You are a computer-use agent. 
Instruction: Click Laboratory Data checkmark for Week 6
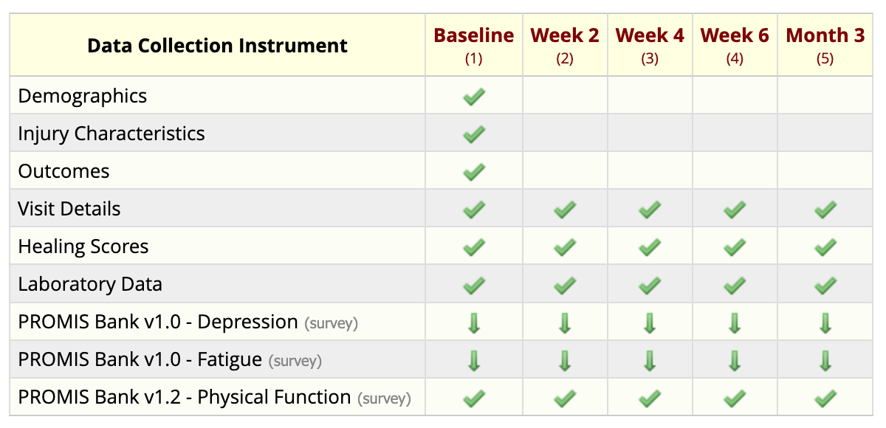[x=735, y=284]
